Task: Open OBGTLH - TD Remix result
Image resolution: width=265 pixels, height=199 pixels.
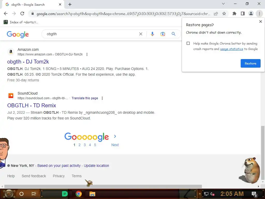Action: click(x=32, y=105)
